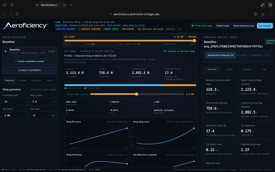The width and height of the screenshot is (275, 172).
Task: Click the induced/profile drag proportion bar
Action: click(x=130, y=85)
